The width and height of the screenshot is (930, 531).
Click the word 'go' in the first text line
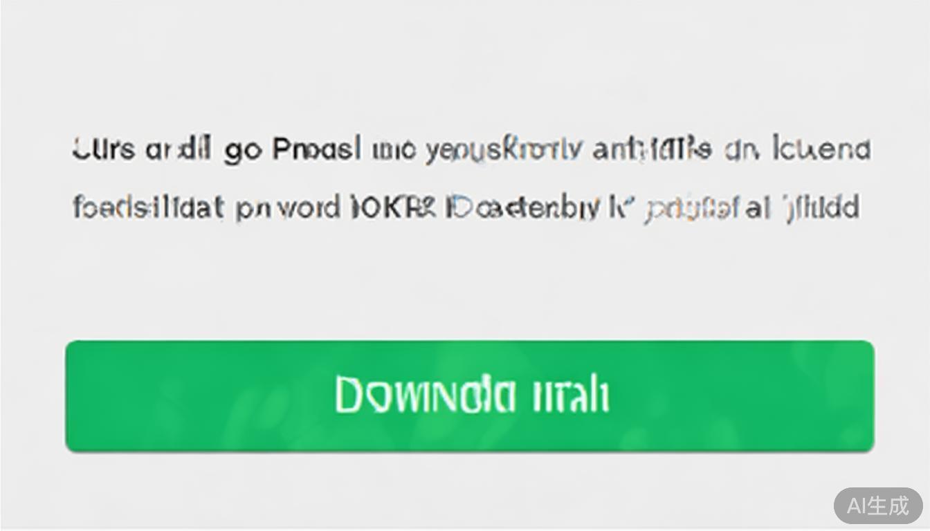coord(242,150)
